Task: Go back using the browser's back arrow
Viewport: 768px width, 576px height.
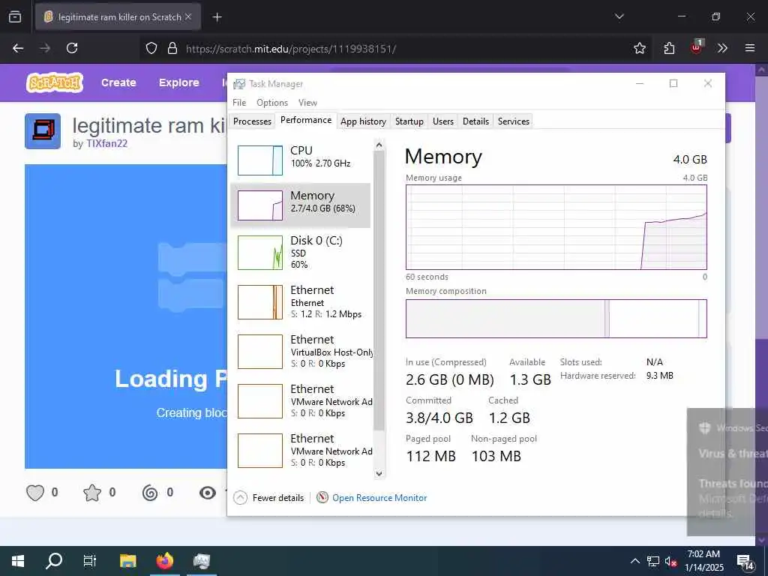Action: pos(18,48)
